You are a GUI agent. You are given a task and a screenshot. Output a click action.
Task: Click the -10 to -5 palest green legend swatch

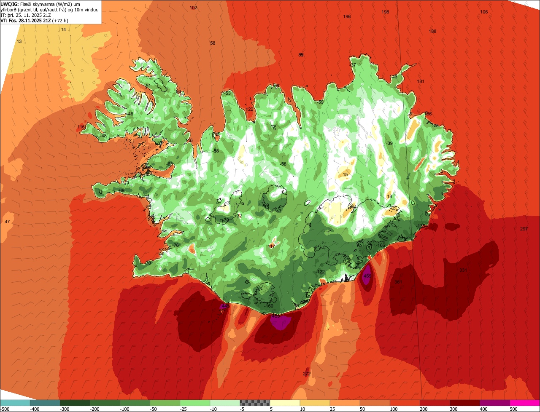click(225, 402)
